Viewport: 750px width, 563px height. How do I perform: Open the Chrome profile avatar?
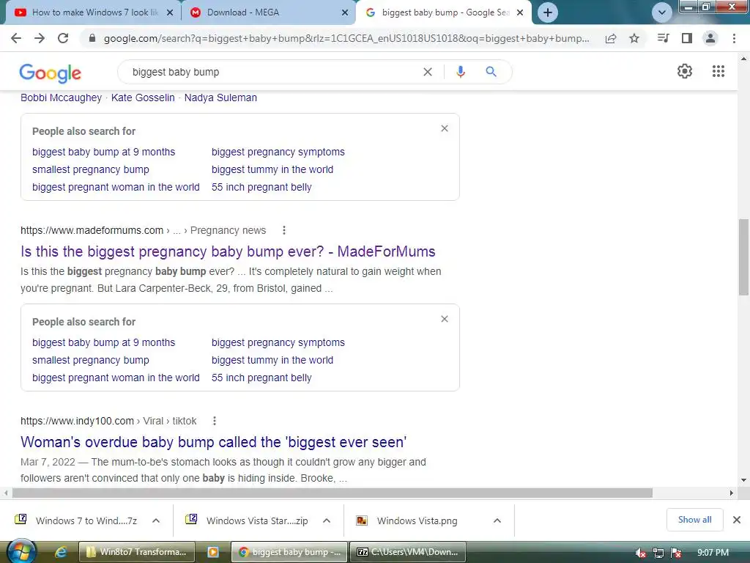(x=710, y=38)
